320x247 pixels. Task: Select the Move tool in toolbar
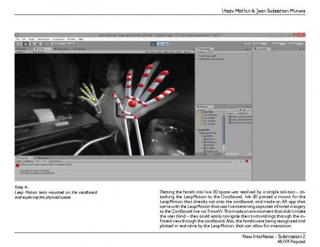26,44
